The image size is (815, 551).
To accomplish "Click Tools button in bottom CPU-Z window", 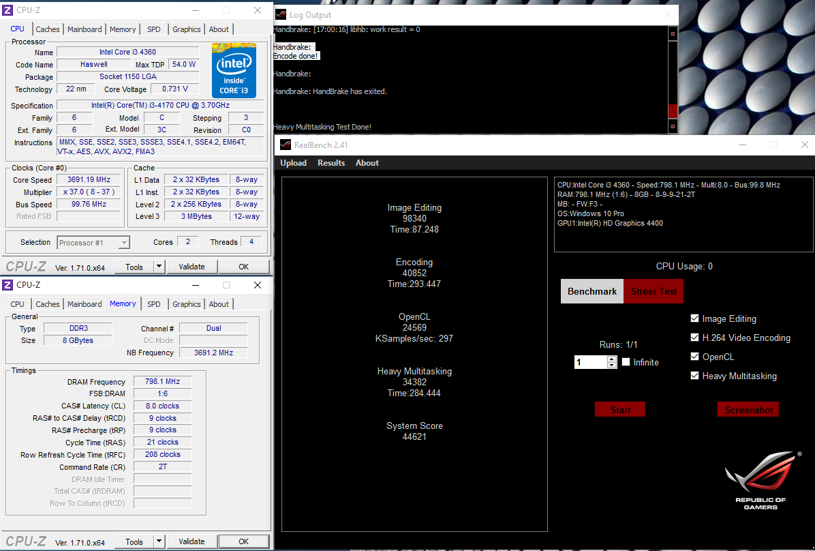I will tap(134, 541).
